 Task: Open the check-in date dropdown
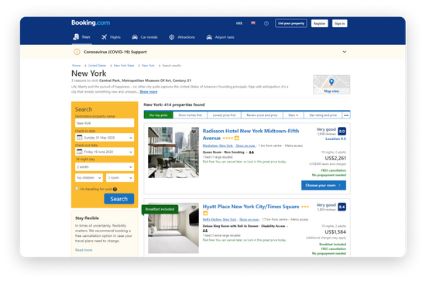coord(105,138)
